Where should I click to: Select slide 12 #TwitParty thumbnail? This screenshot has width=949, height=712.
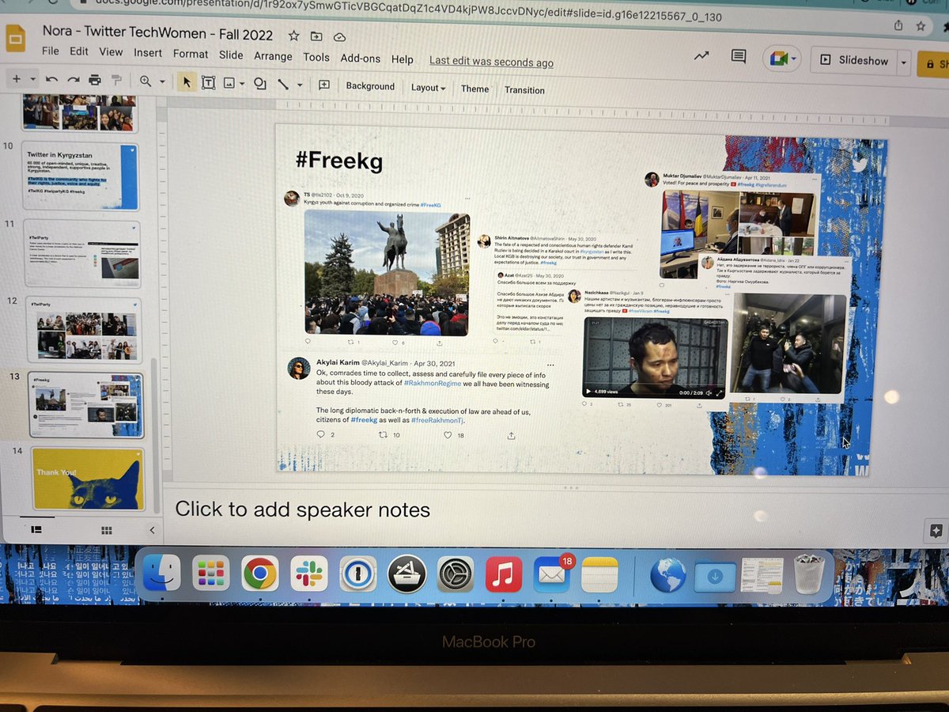pos(84,330)
